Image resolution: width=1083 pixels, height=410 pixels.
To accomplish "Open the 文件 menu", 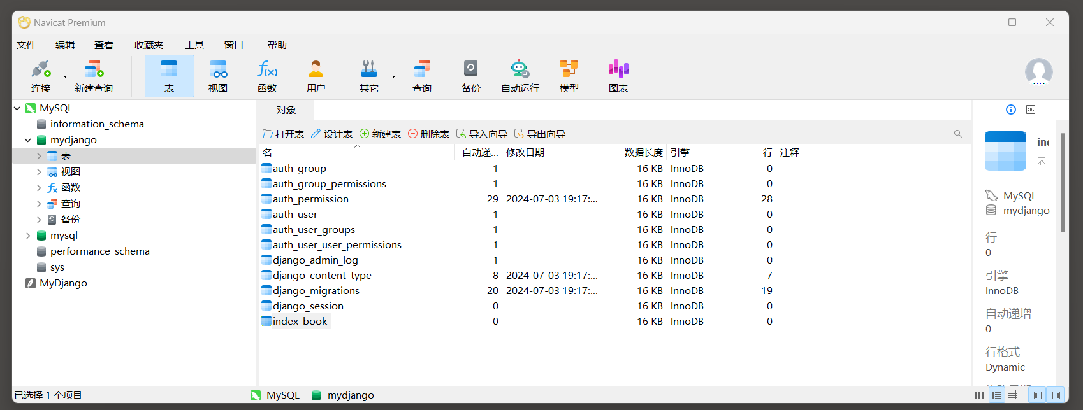I will pyautogui.click(x=26, y=45).
